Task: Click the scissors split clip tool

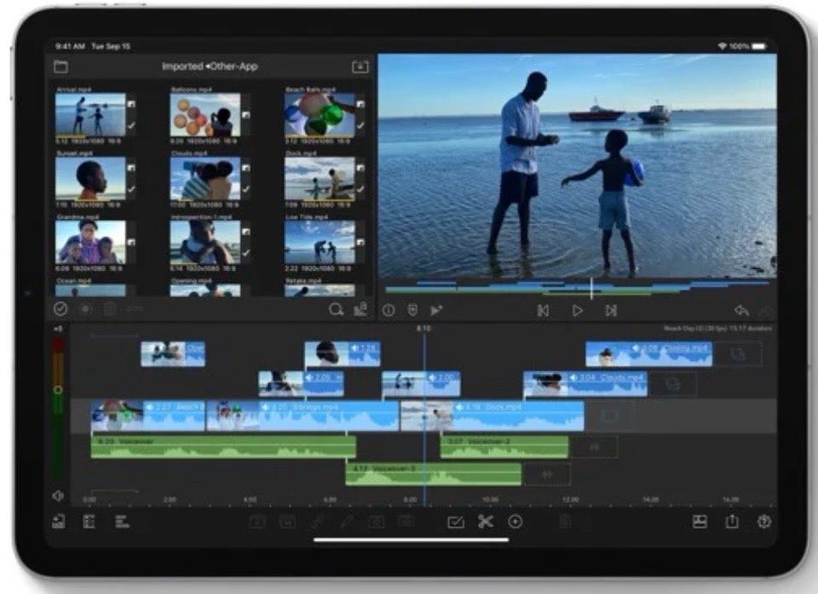Action: coord(485,522)
